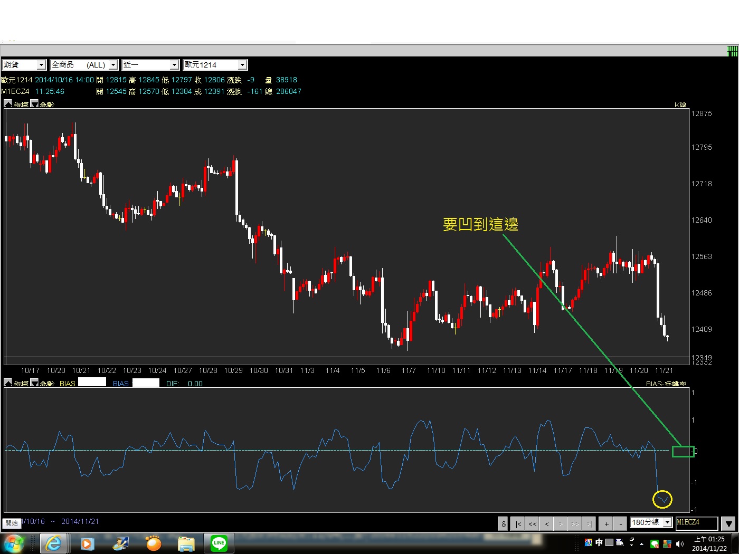Image resolution: width=739 pixels, height=554 pixels.
Task: Click the 開始 button at bottom left
Action: click(x=12, y=523)
